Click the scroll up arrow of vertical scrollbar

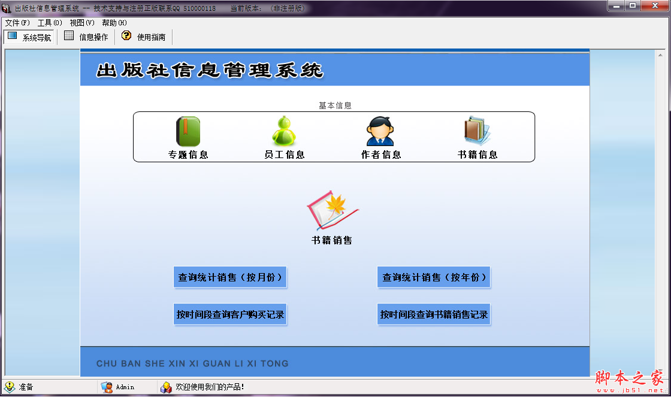click(x=660, y=54)
